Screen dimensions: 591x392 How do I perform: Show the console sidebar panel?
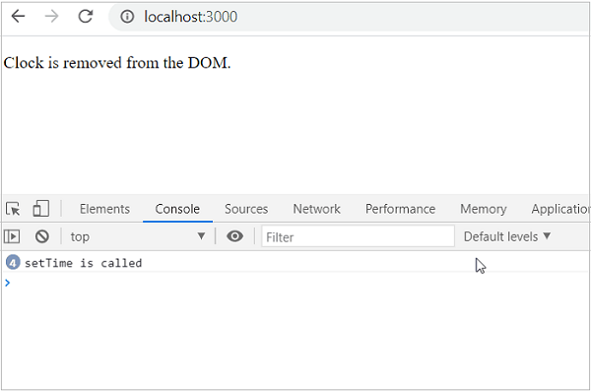[x=12, y=236]
